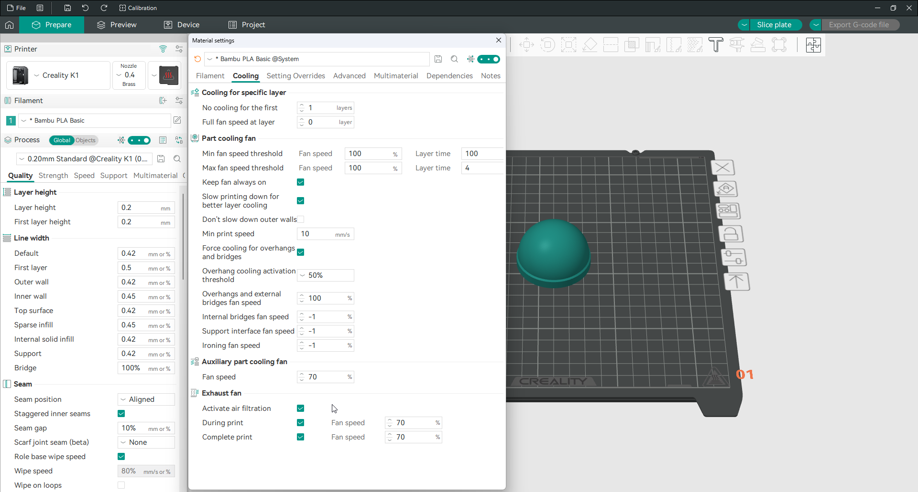
Task: Save material preset with disk icon
Action: (438, 59)
